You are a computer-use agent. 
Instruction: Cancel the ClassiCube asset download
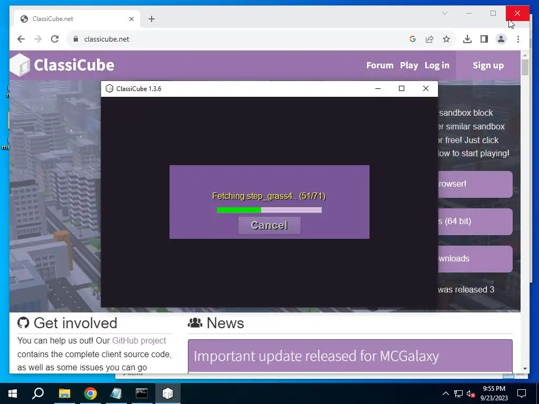[269, 225]
